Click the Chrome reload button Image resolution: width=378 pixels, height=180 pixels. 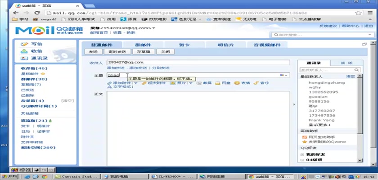[37, 13]
